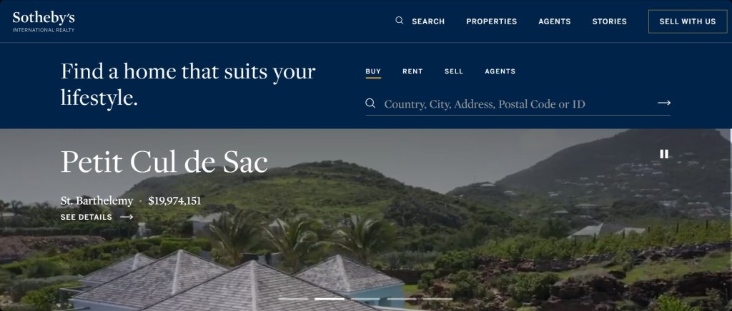This screenshot has height=311, width=732.
Task: Open the PROPERTIES menu
Action: pos(492,21)
